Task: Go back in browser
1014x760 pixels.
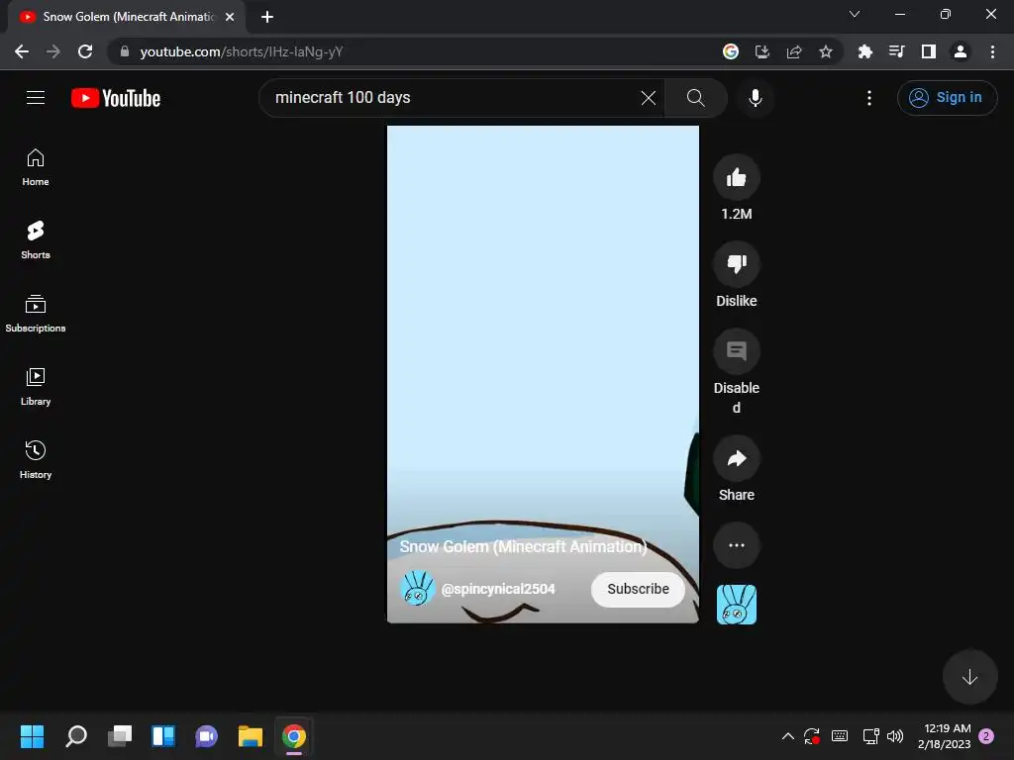Action: point(22,51)
